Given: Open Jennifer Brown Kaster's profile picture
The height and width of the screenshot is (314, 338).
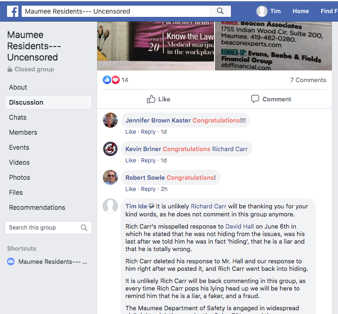Looking at the screenshot, I should 110,120.
